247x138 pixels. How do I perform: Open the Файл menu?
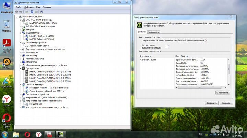(x=19, y=8)
